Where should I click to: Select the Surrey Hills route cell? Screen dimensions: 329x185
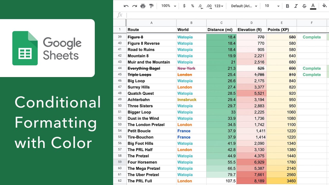click(x=151, y=87)
